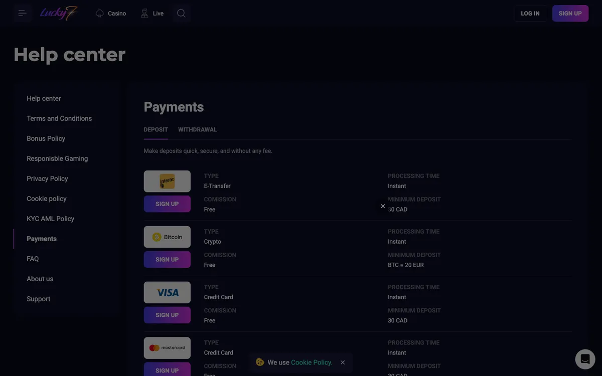Open the hamburger menu icon

click(x=23, y=13)
